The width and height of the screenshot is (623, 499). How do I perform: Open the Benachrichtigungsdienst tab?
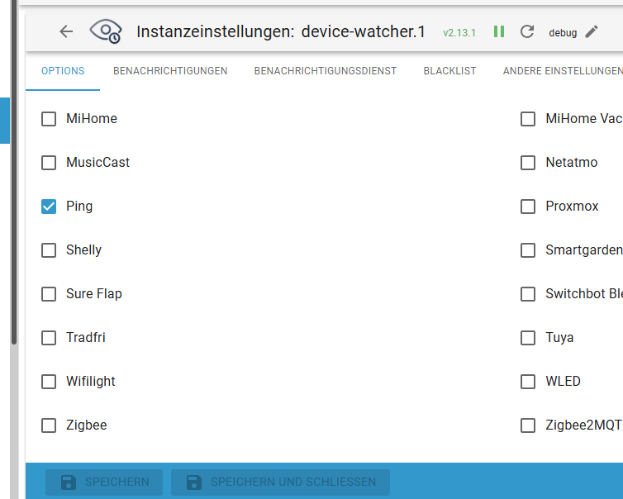point(326,71)
